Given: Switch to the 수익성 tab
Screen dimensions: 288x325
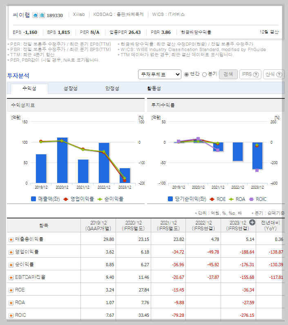Looking at the screenshot, I should (x=29, y=89).
